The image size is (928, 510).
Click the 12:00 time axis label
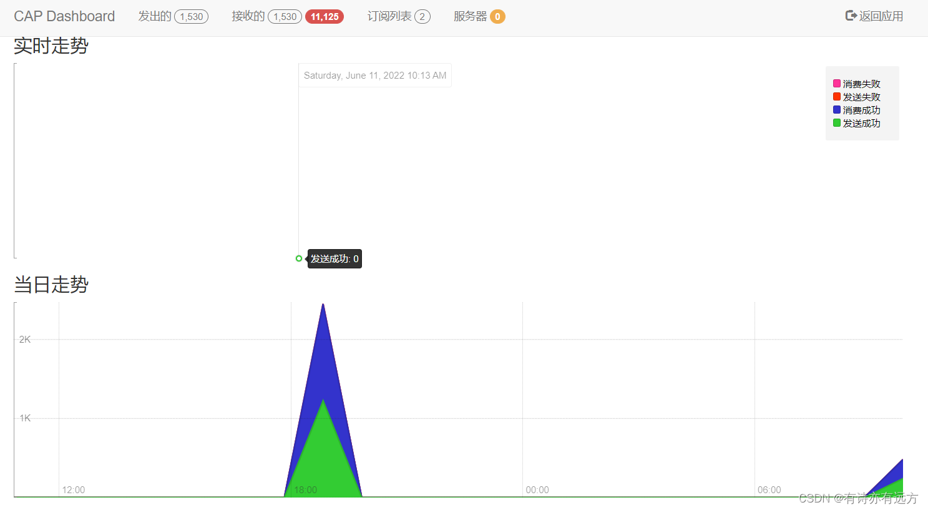(74, 490)
